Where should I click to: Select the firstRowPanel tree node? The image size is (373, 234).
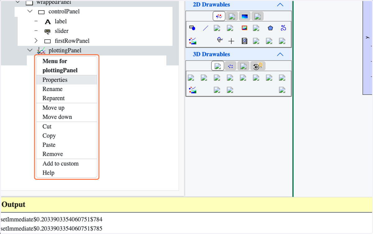[72, 41]
